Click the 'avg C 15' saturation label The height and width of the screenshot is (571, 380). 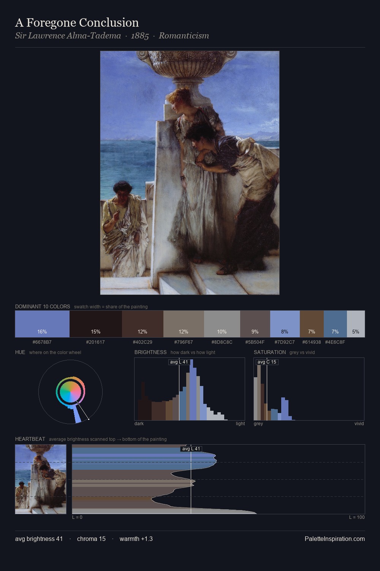(267, 362)
